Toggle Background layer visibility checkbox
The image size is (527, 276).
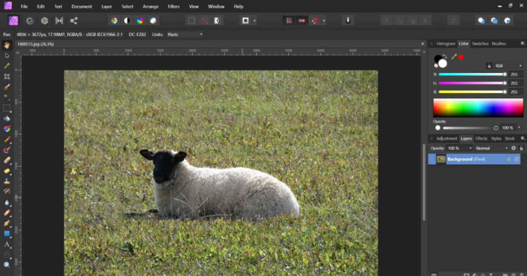(516, 159)
